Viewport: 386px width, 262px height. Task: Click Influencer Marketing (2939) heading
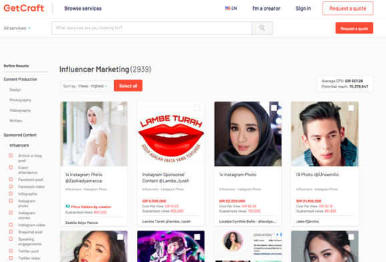click(105, 69)
